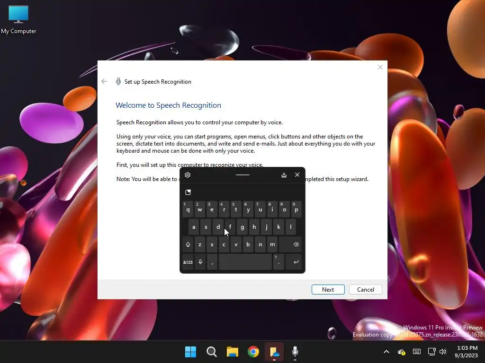Tap the Backspace key icon

(x=290, y=244)
